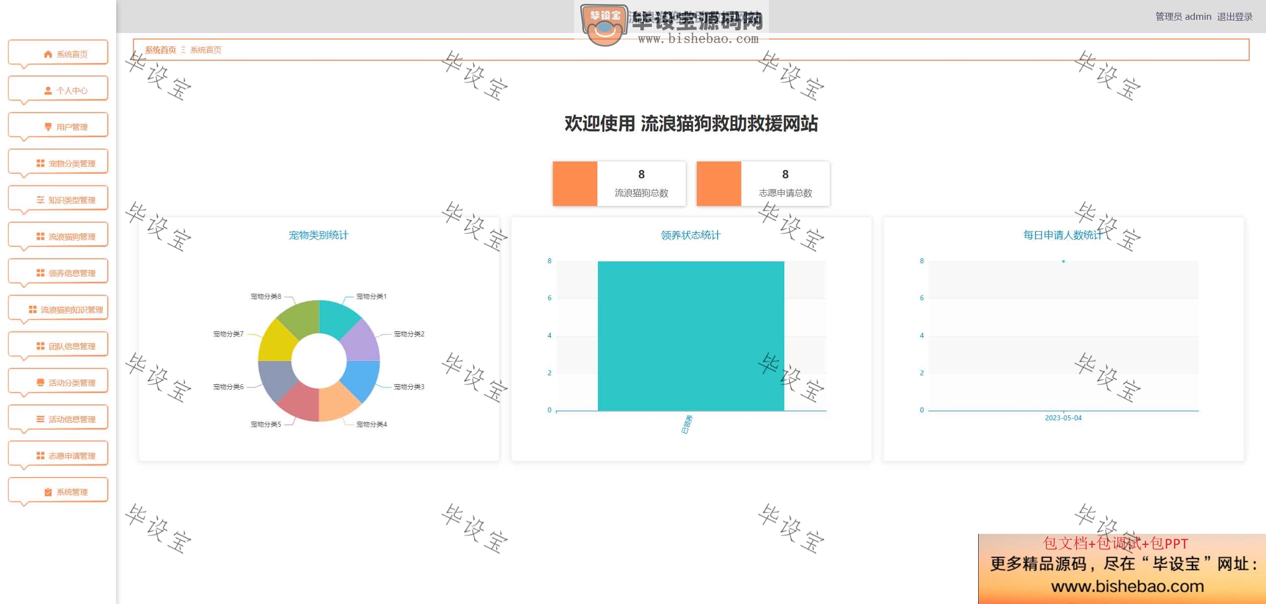
Task: Click the 宠物分类5 chart label
Action: pyautogui.click(x=266, y=424)
